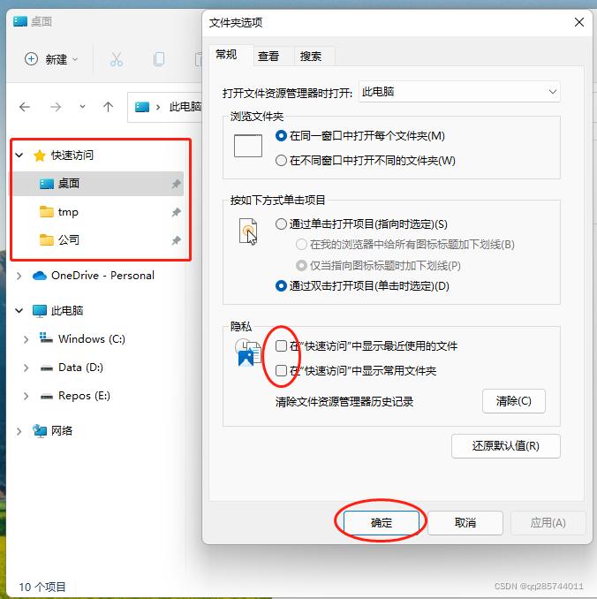Switch to the 查看 tab
The image size is (597, 599).
(268, 57)
